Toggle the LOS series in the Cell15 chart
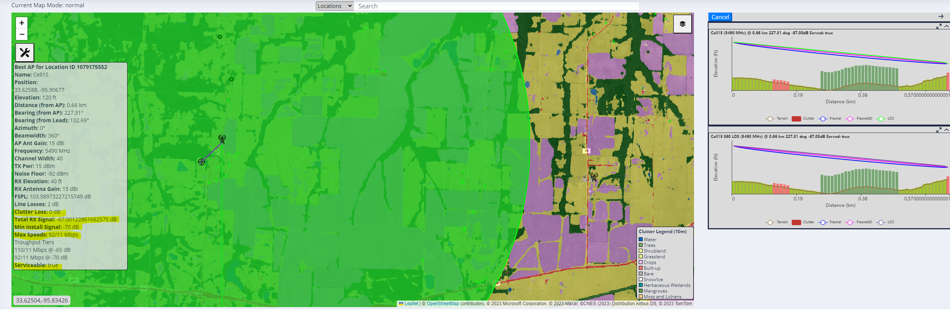This screenshot has height=312, width=950. (885, 118)
